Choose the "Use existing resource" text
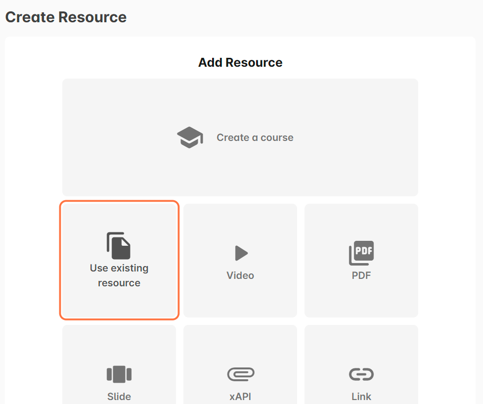Viewport: 483px width, 404px height. 119,275
